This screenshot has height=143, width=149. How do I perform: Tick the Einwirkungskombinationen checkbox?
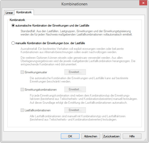tap(22, 89)
